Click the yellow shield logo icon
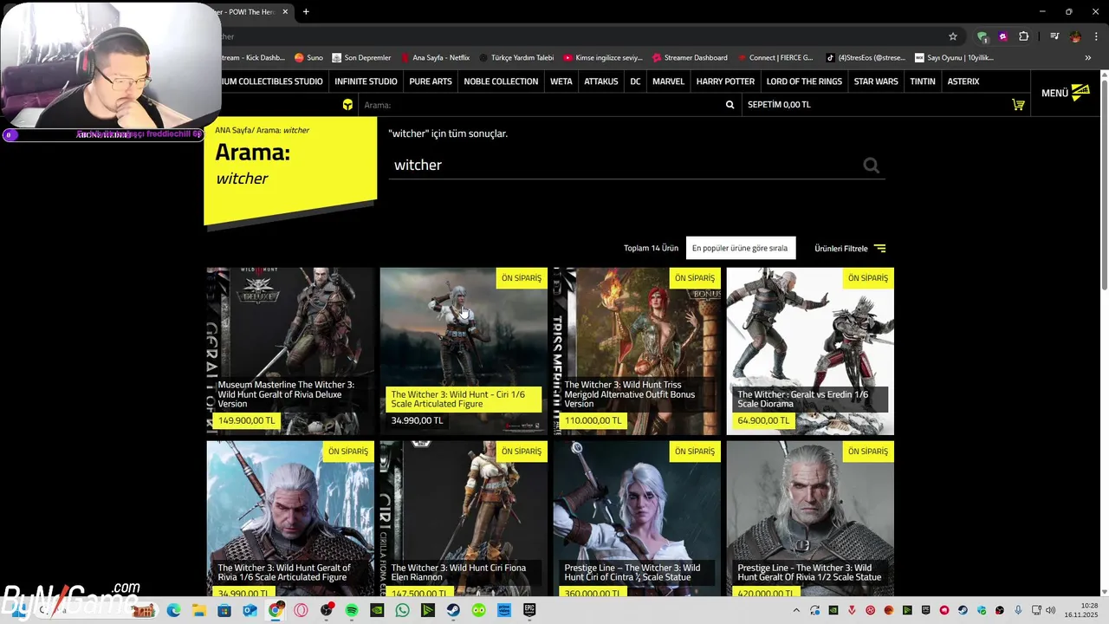 click(347, 105)
